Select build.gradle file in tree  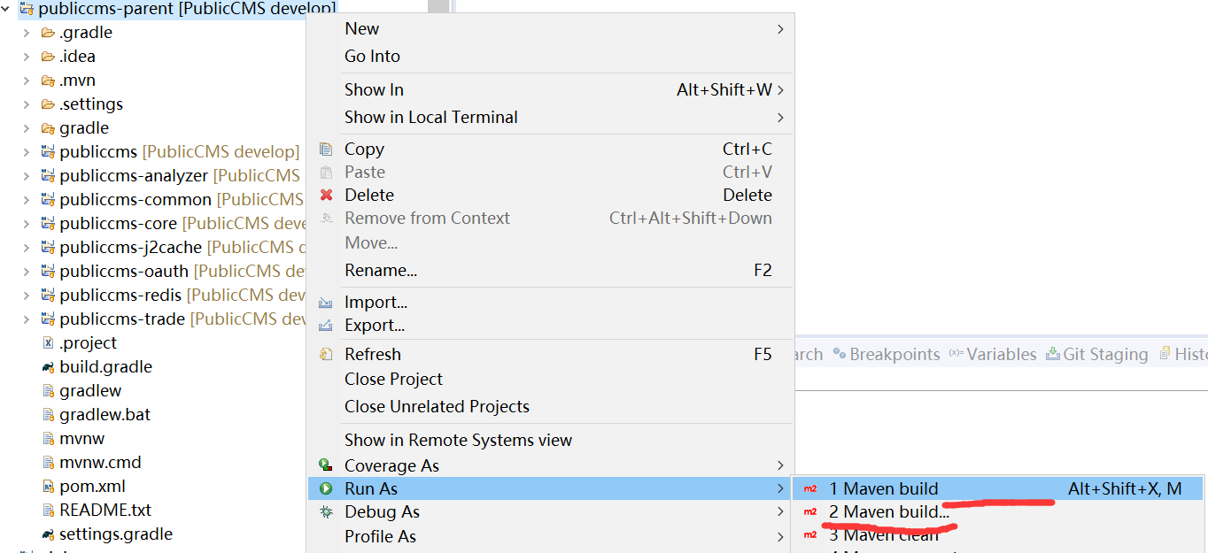[x=105, y=366]
